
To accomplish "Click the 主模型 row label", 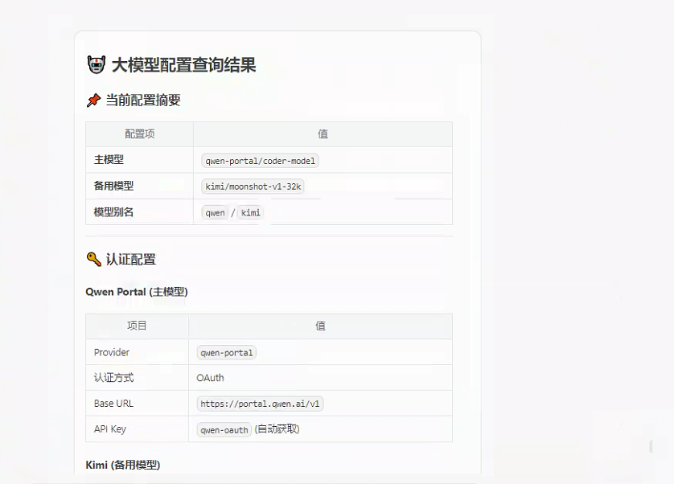I will tap(109, 160).
